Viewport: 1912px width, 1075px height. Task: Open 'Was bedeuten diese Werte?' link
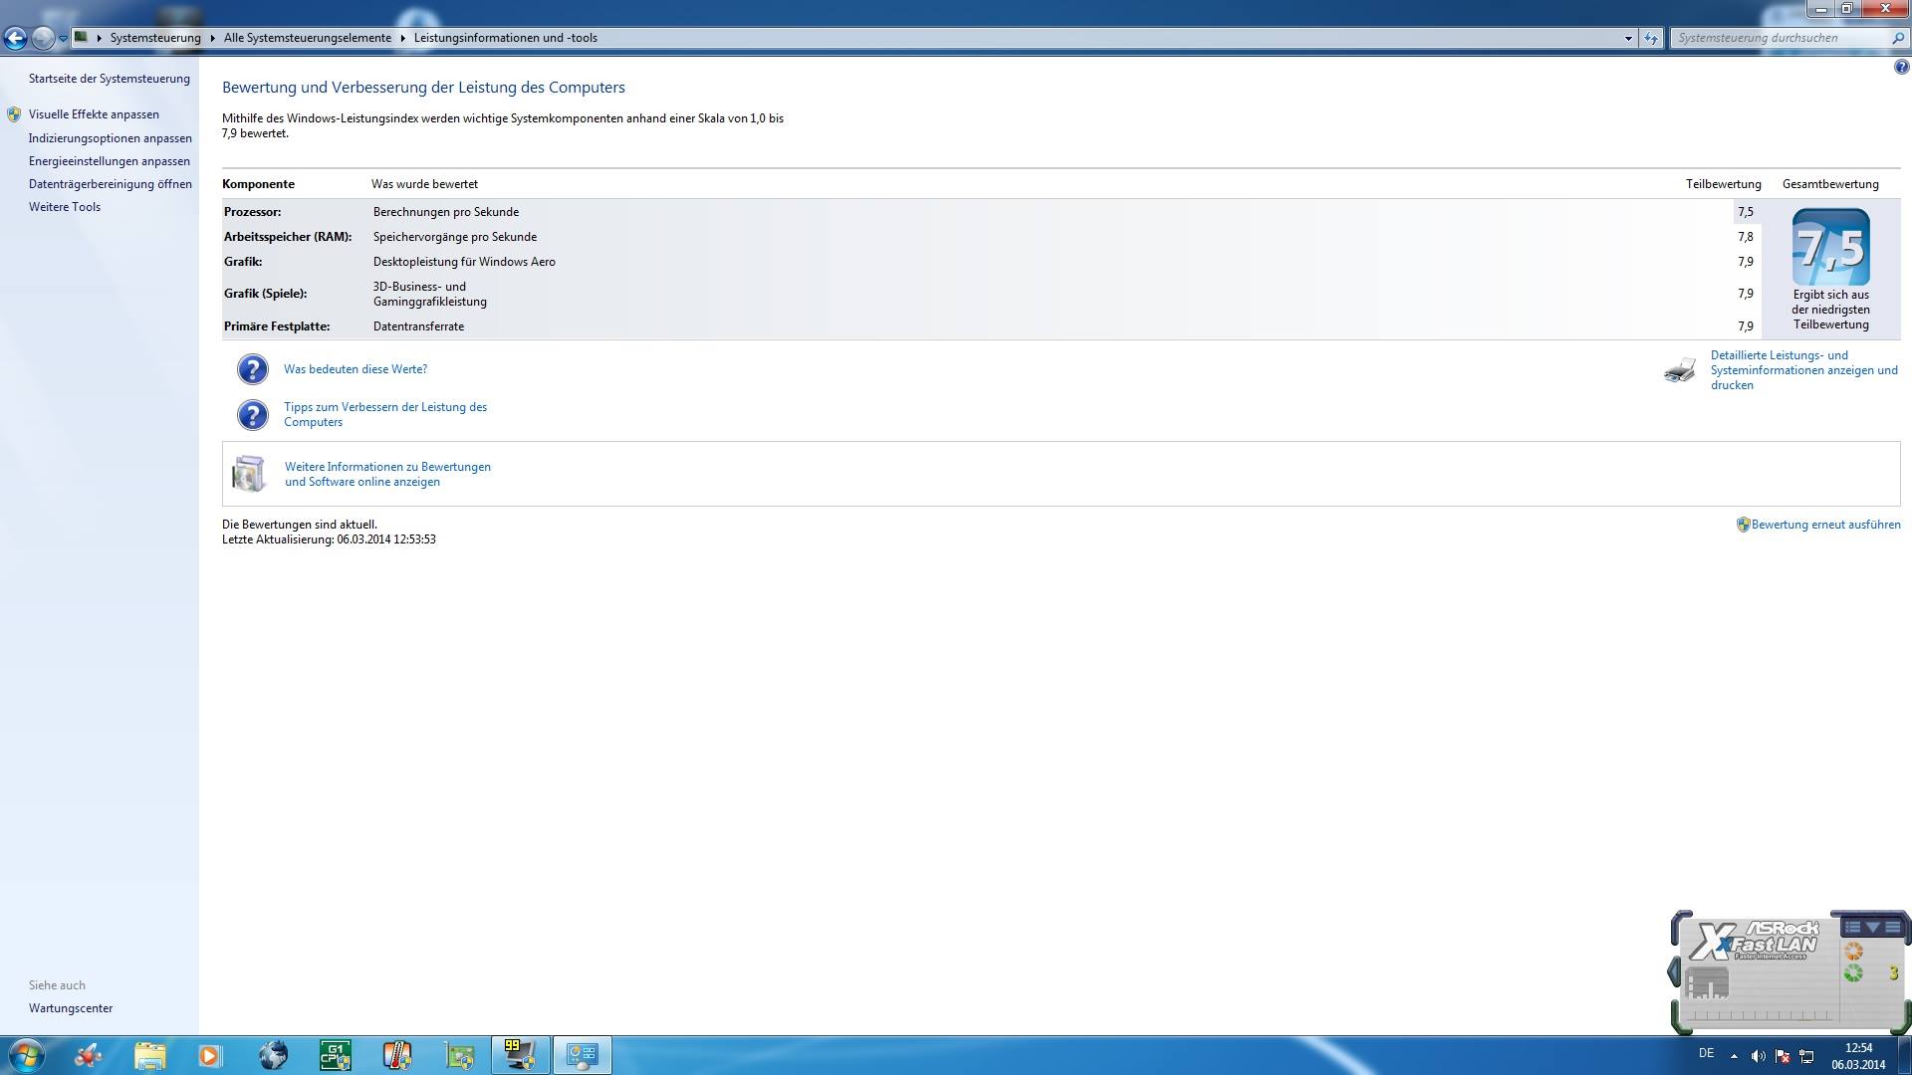point(355,369)
